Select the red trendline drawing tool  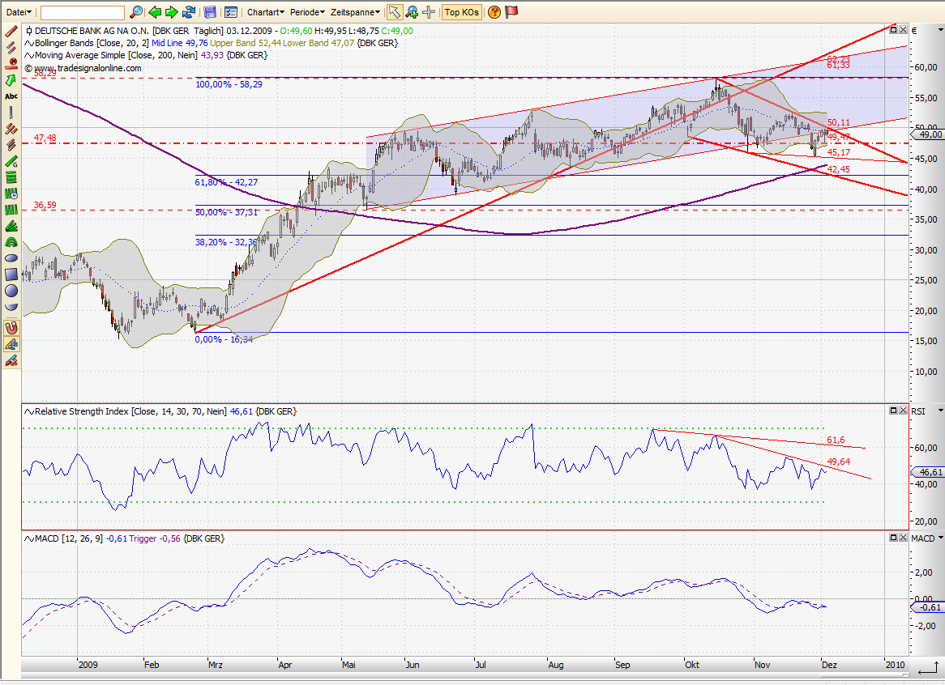11,32
